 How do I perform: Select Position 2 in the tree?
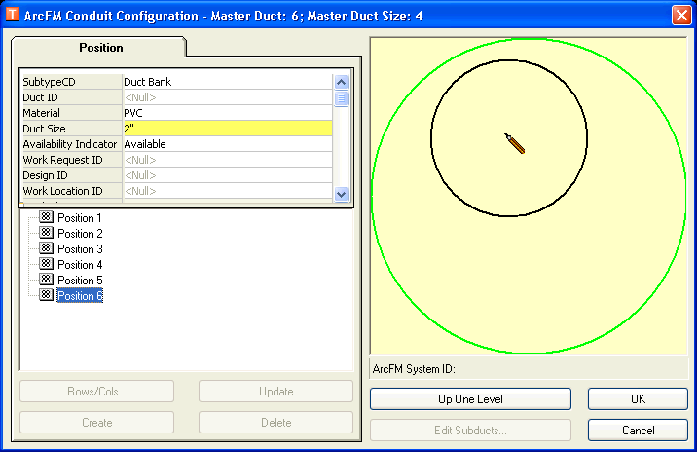click(80, 234)
